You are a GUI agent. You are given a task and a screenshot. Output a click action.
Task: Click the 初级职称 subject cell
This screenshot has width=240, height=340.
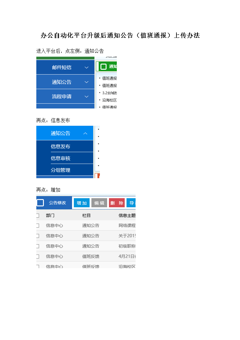pyautogui.click(x=127, y=246)
